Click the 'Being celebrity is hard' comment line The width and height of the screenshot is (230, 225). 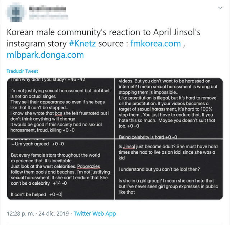(x=148, y=137)
